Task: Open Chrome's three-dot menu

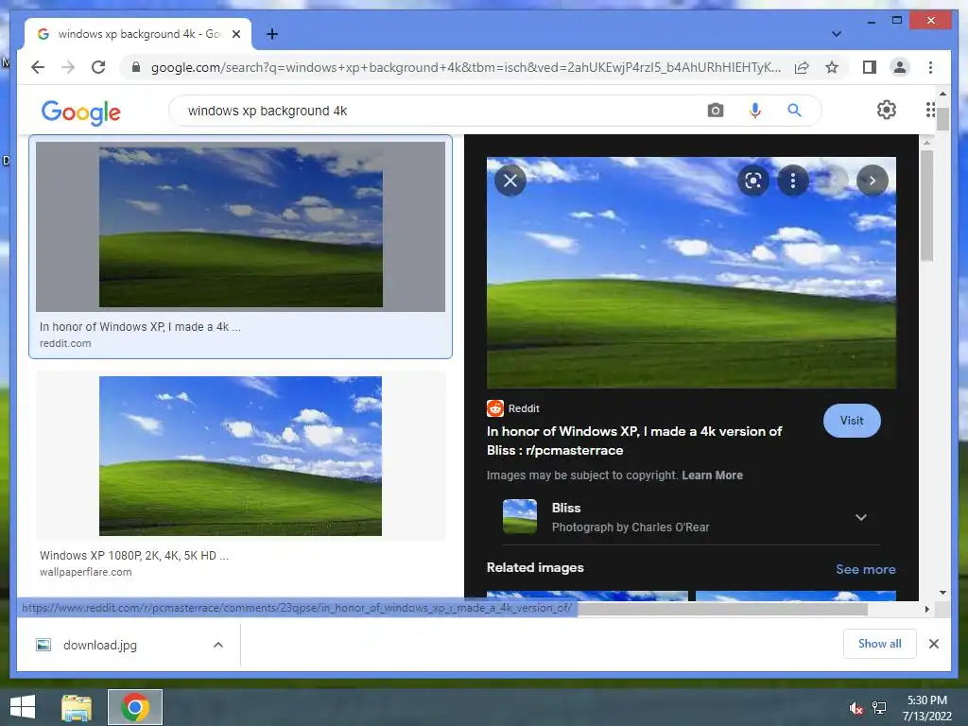Action: [930, 67]
